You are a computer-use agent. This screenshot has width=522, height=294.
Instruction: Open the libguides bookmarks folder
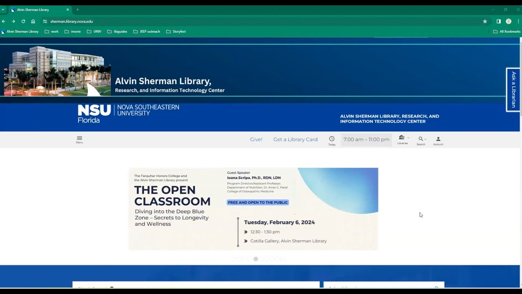tap(117, 31)
